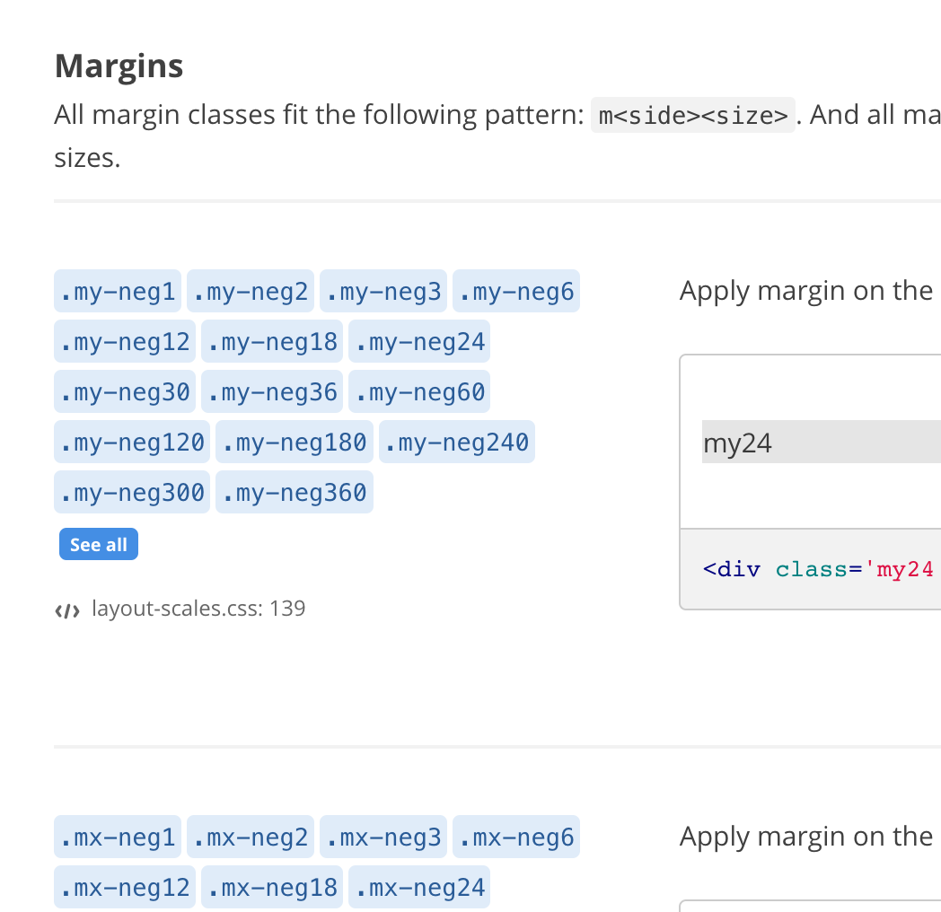Select the .my-neg360 class chip
Image resolution: width=941 pixels, height=912 pixels.
(294, 491)
